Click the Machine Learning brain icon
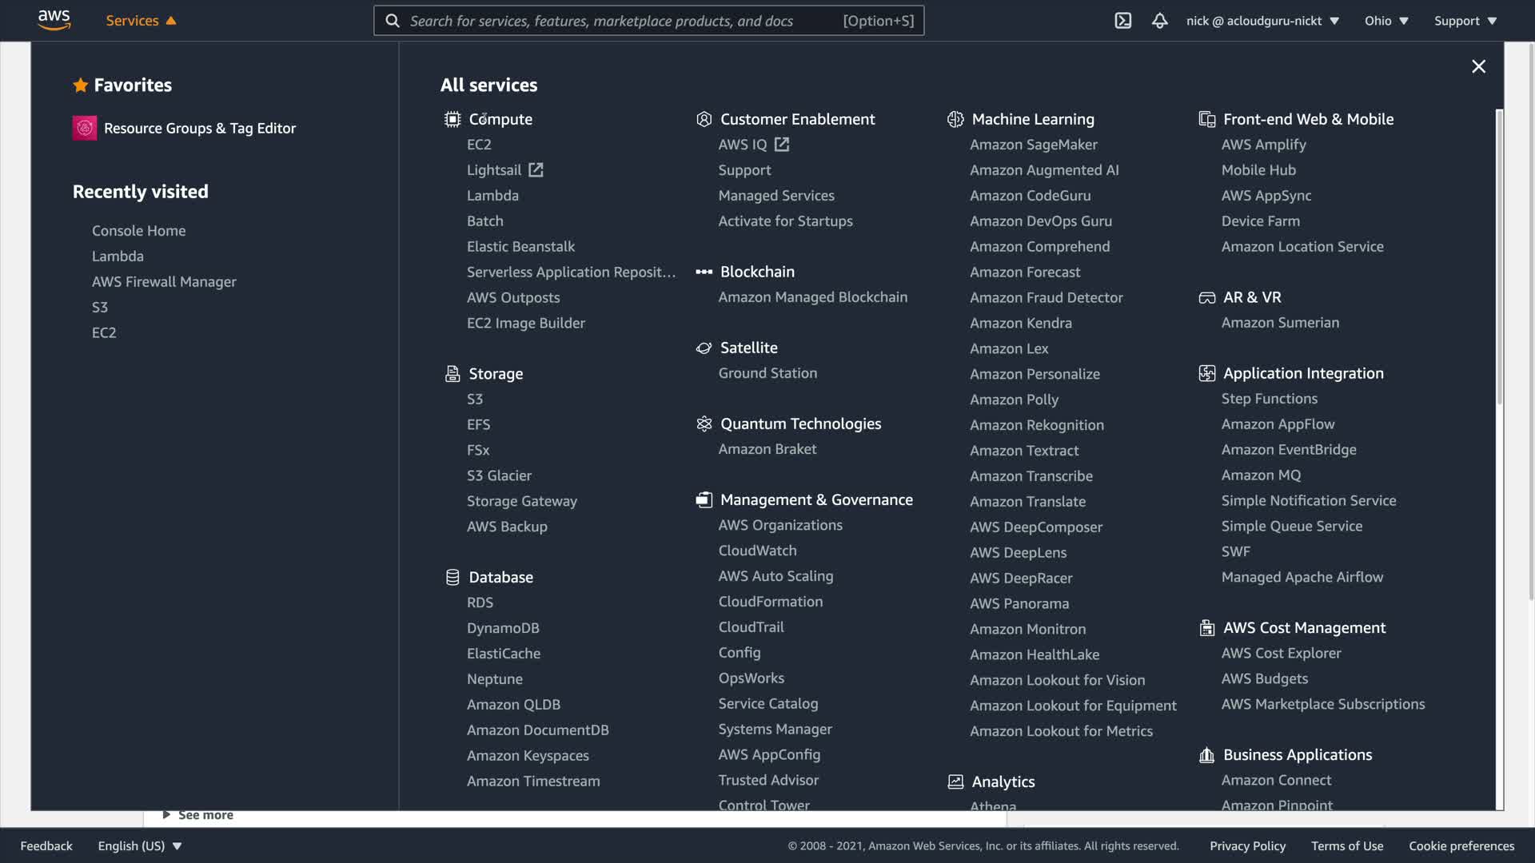1535x863 pixels. click(955, 119)
